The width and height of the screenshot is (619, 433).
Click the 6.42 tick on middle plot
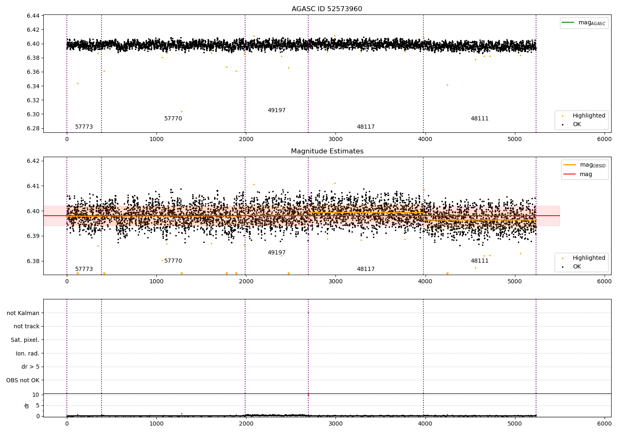click(33, 161)
